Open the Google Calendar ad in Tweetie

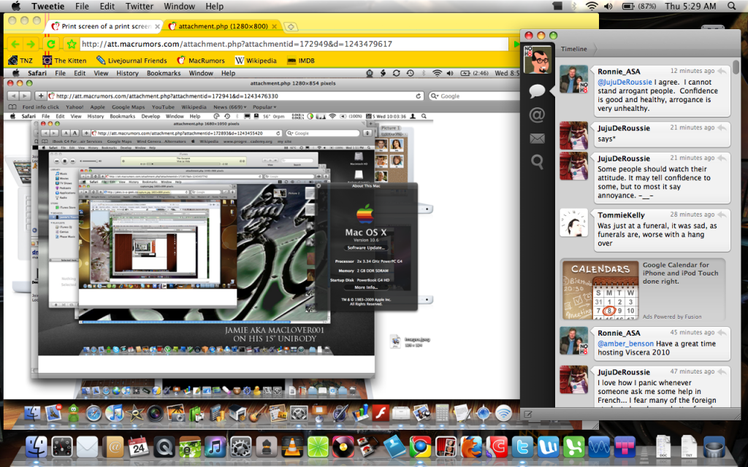(x=644, y=290)
